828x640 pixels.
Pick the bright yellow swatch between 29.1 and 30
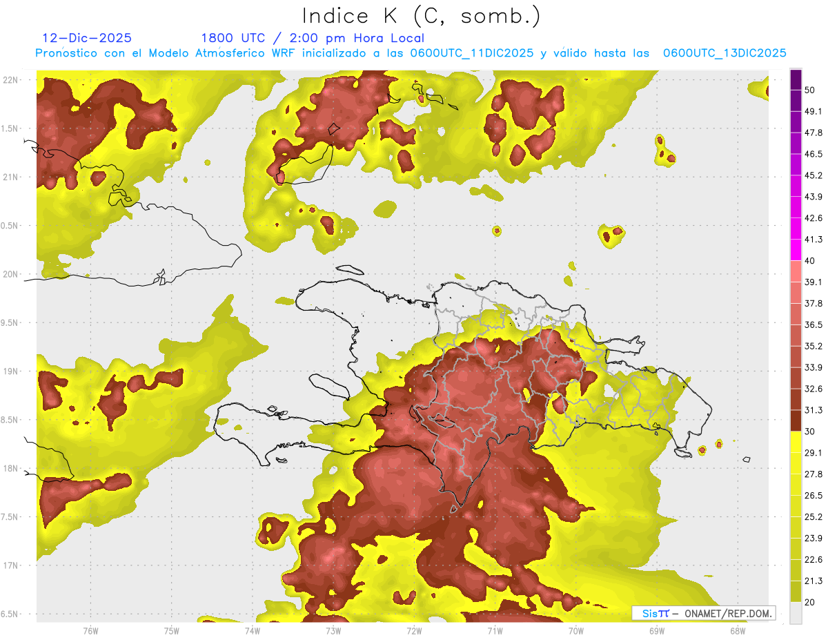tap(796, 443)
